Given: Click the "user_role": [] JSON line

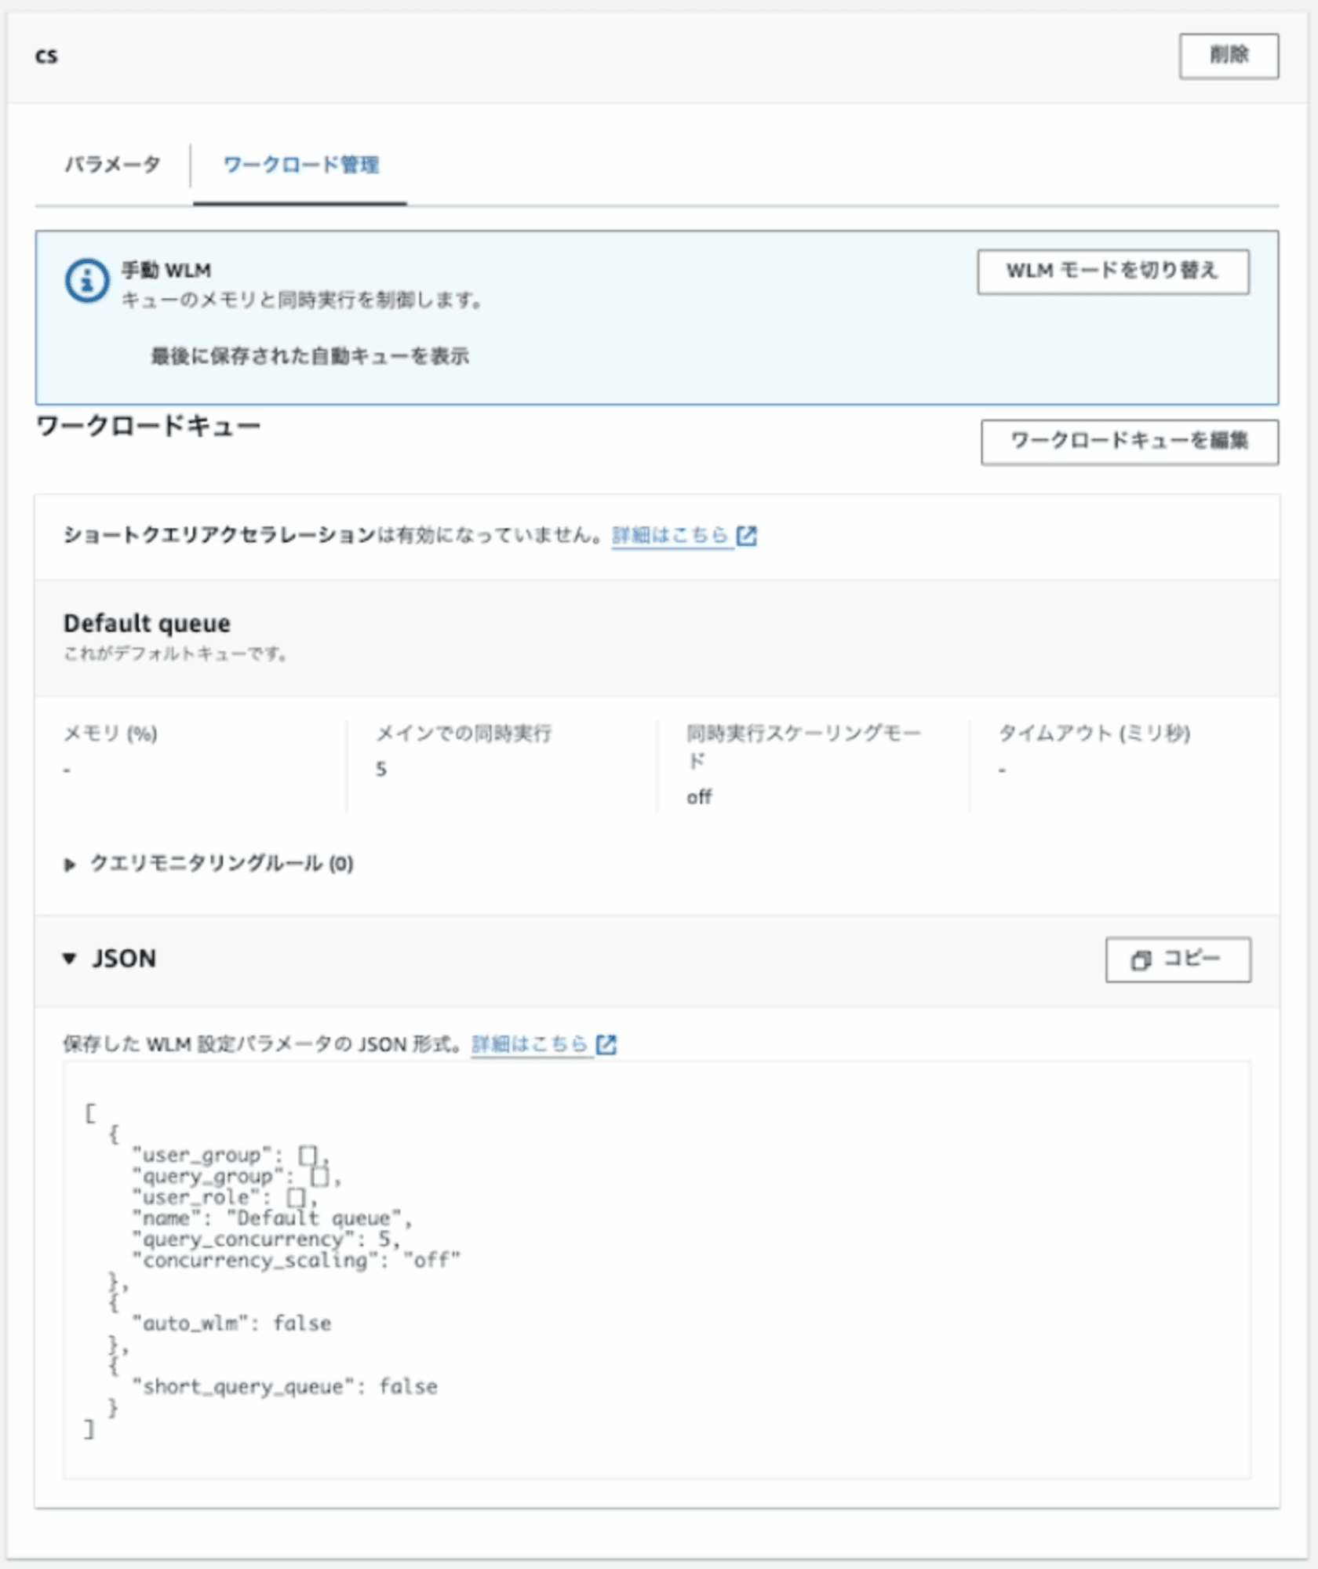Looking at the screenshot, I should coord(225,1198).
